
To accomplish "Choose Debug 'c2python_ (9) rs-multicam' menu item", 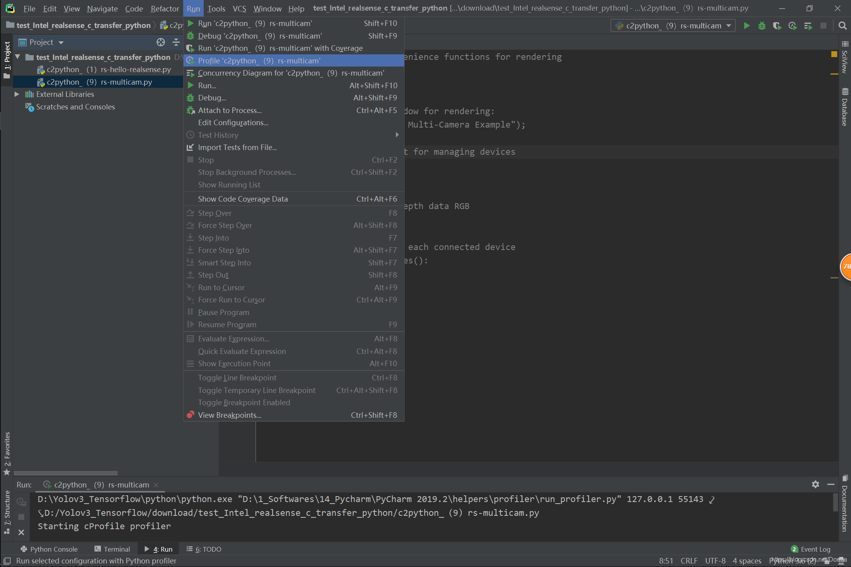I will point(294,36).
